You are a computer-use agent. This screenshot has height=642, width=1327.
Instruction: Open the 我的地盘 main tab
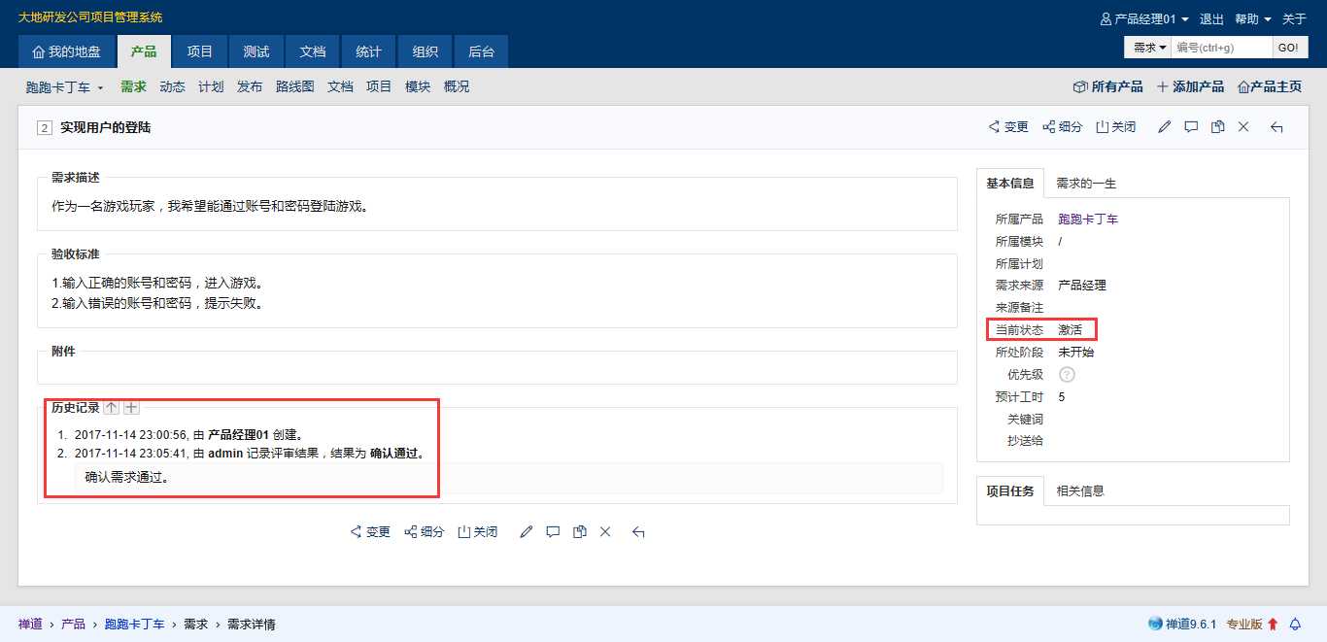click(x=66, y=51)
